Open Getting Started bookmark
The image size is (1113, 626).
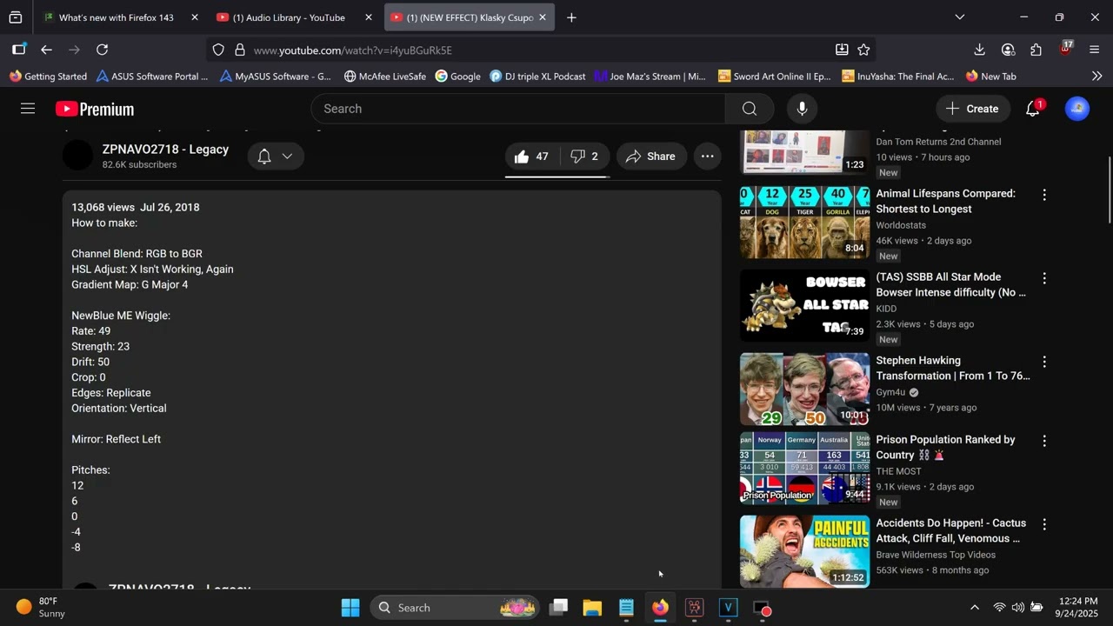click(48, 76)
